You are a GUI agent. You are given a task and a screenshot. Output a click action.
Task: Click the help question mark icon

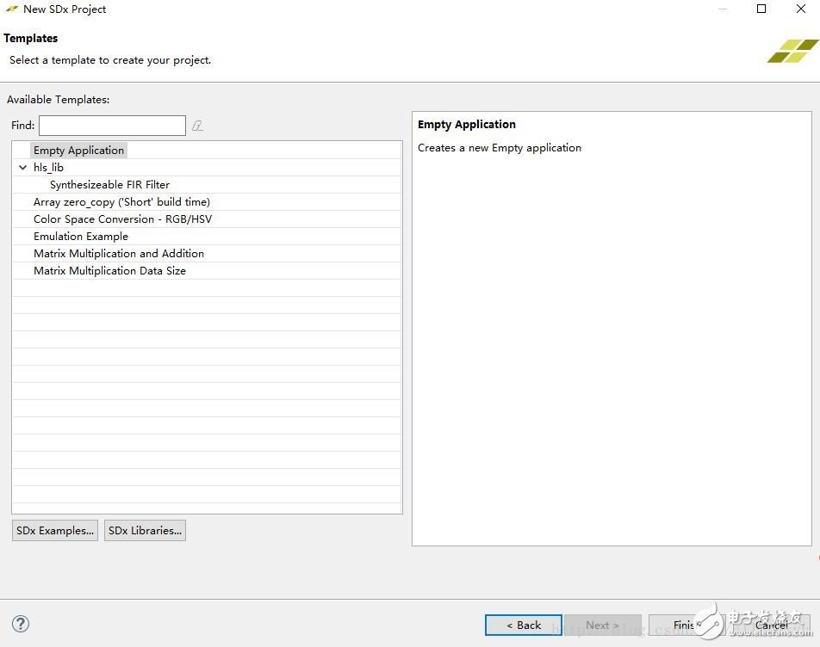(22, 625)
